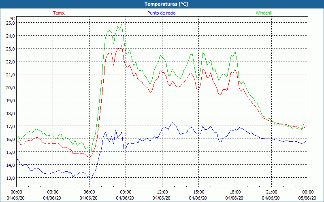Select the blue 'Punto de rocío' legend label
This screenshot has width=324, height=202.
click(x=161, y=13)
